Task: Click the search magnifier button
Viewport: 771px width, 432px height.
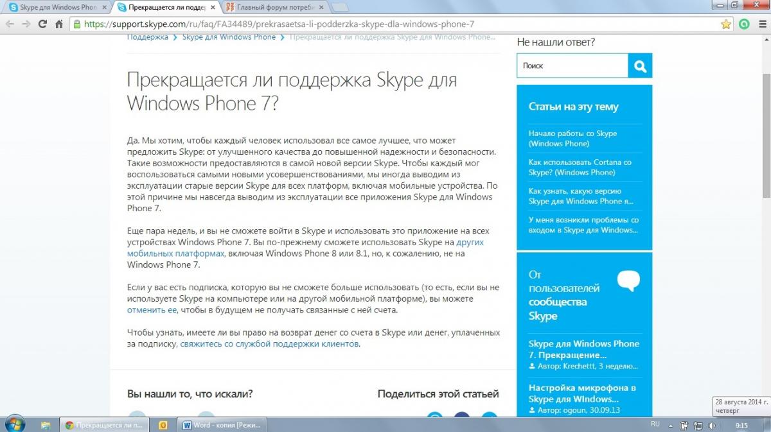Action: click(640, 65)
